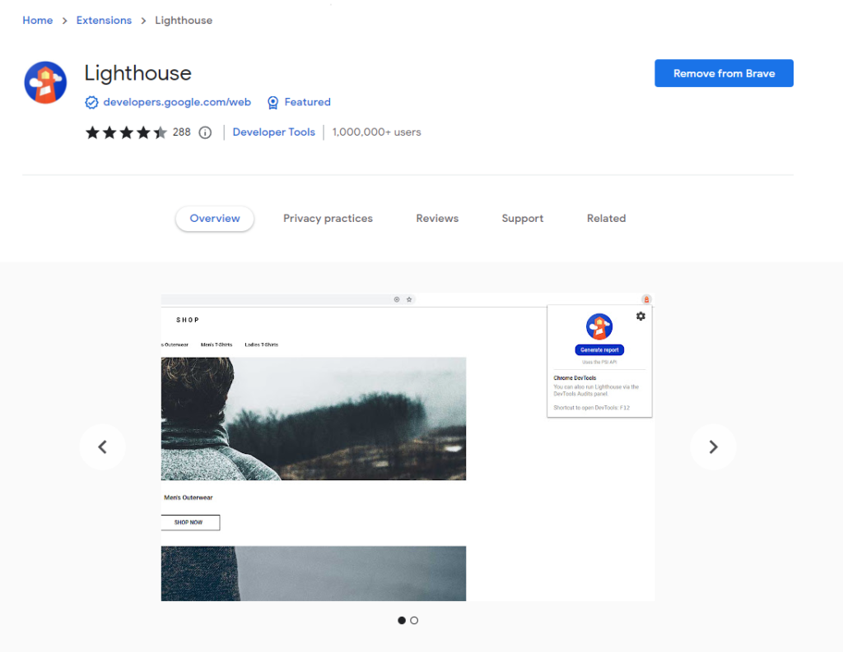
Task: Click the SHOP heading in screenshot
Action: pyautogui.click(x=188, y=320)
